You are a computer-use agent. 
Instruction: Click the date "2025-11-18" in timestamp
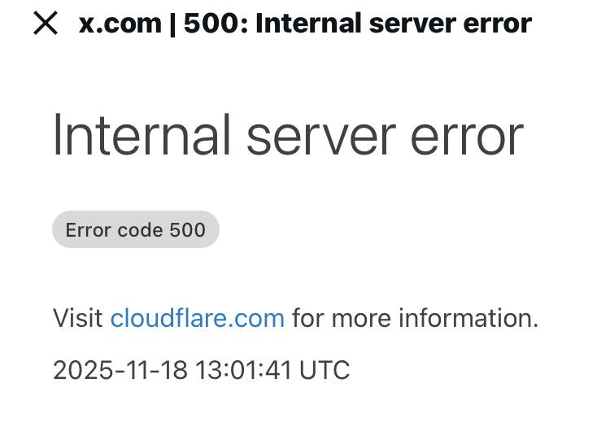point(118,370)
